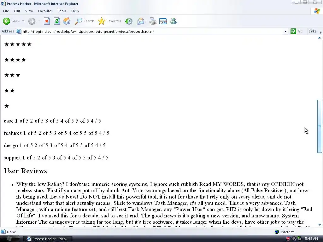Click the taskbar clock showing 5:48 AM

(x=311, y=239)
